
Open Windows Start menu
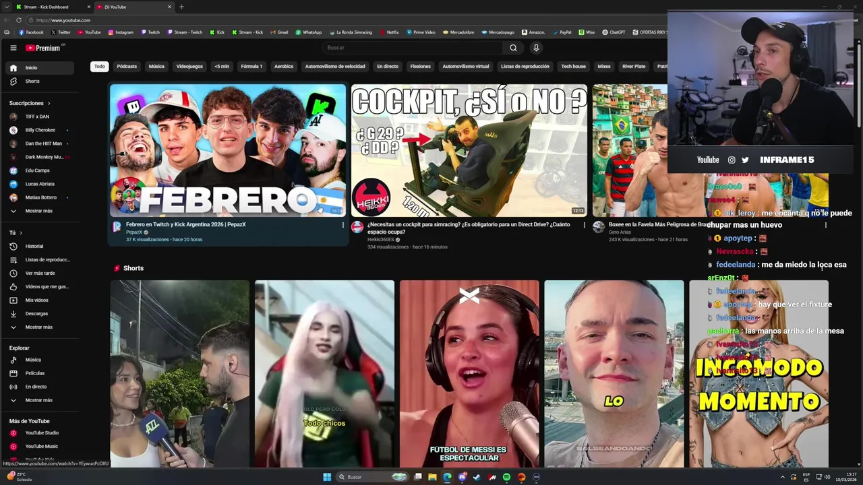(327, 477)
